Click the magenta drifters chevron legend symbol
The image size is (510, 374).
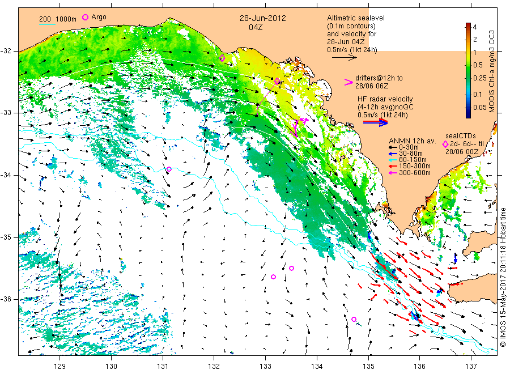point(348,82)
